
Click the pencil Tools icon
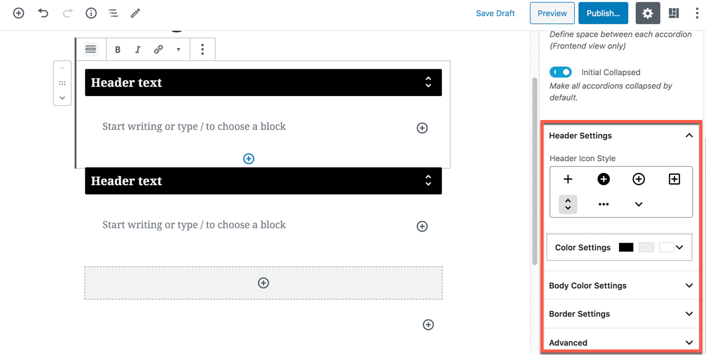pyautogui.click(x=135, y=13)
